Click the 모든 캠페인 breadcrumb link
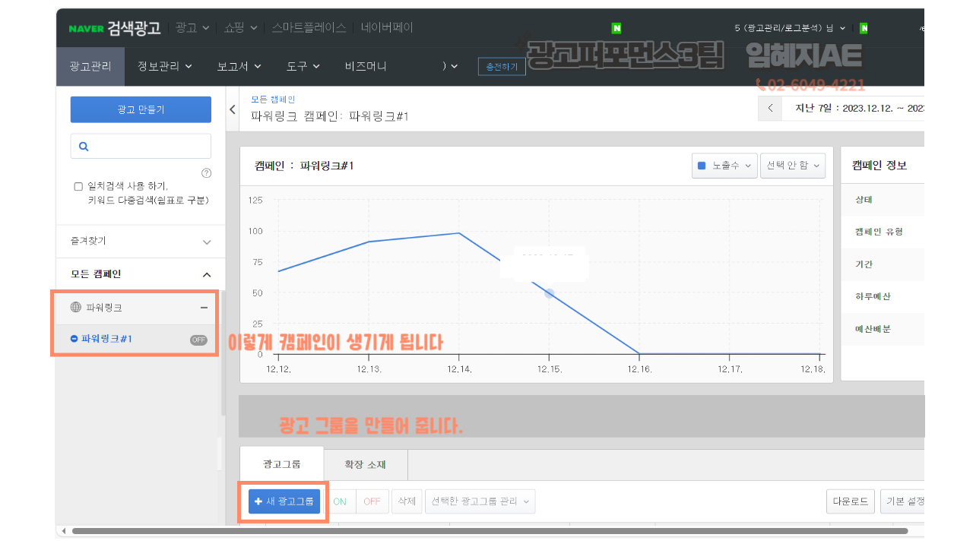This screenshot has height=547, width=973. [273, 100]
